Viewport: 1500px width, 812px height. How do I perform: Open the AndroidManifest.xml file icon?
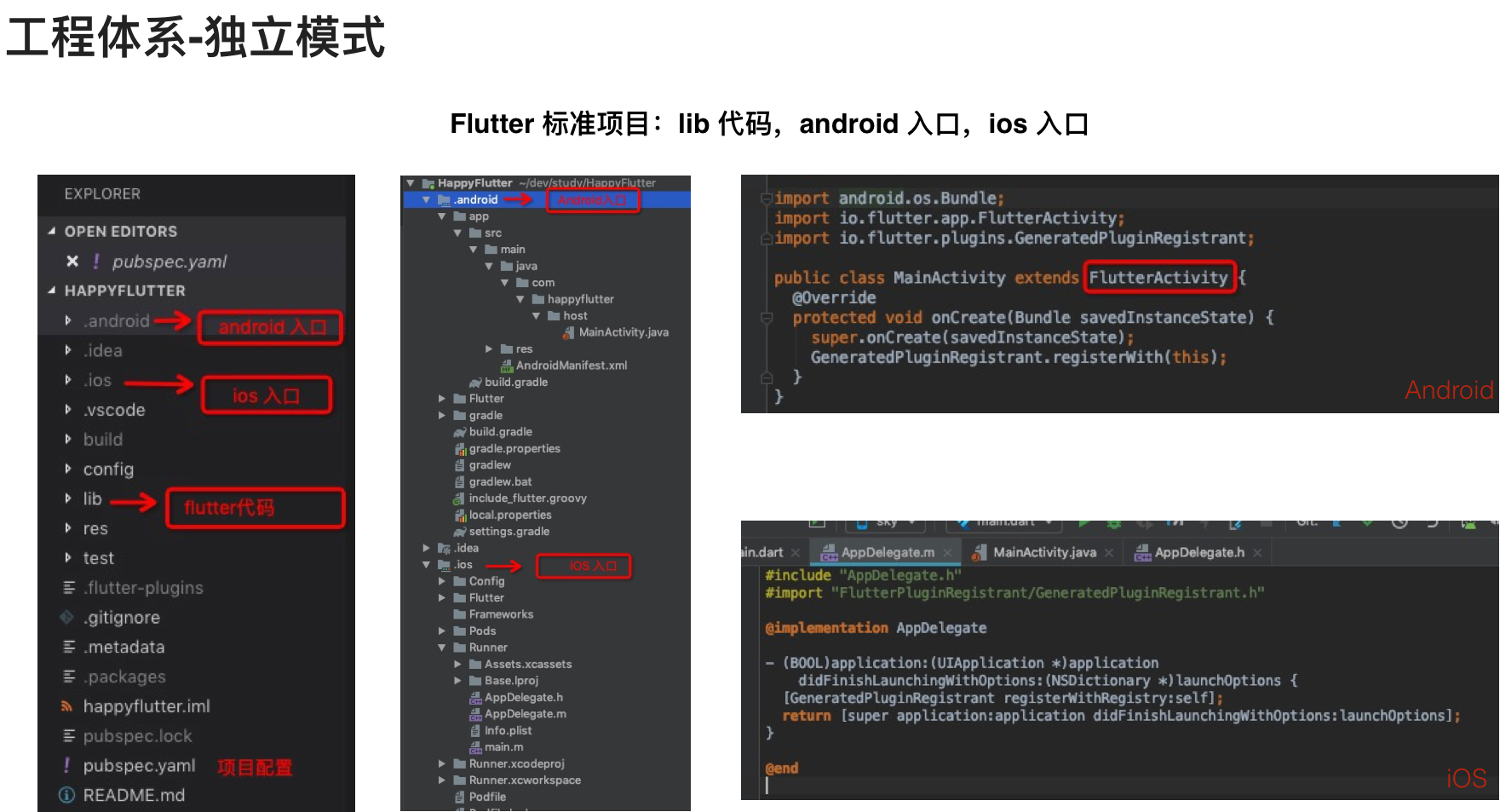[507, 366]
